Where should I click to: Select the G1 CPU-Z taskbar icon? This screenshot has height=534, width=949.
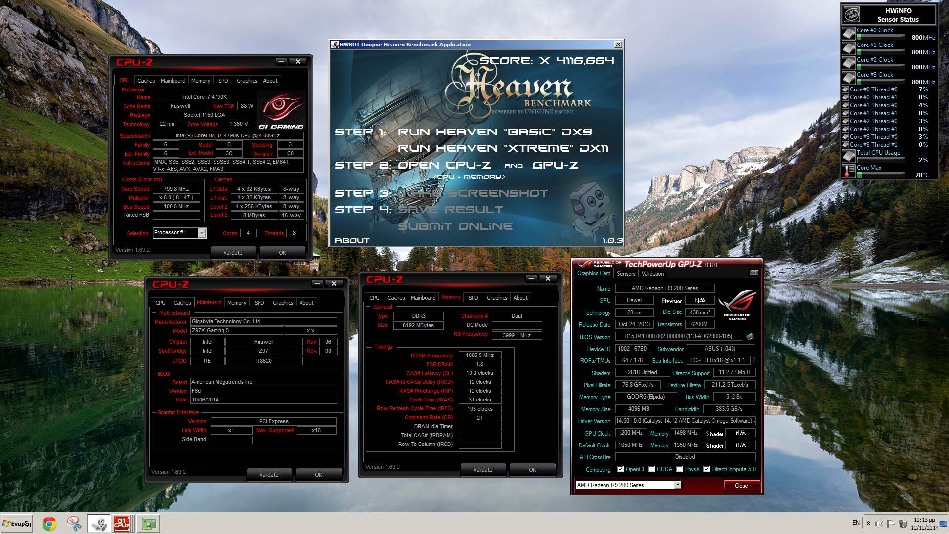point(122,524)
